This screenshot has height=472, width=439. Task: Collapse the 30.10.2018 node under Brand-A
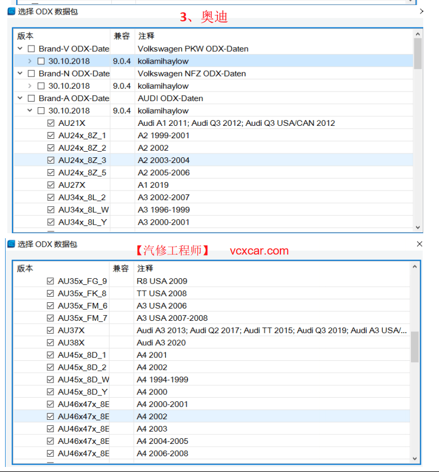point(30,111)
